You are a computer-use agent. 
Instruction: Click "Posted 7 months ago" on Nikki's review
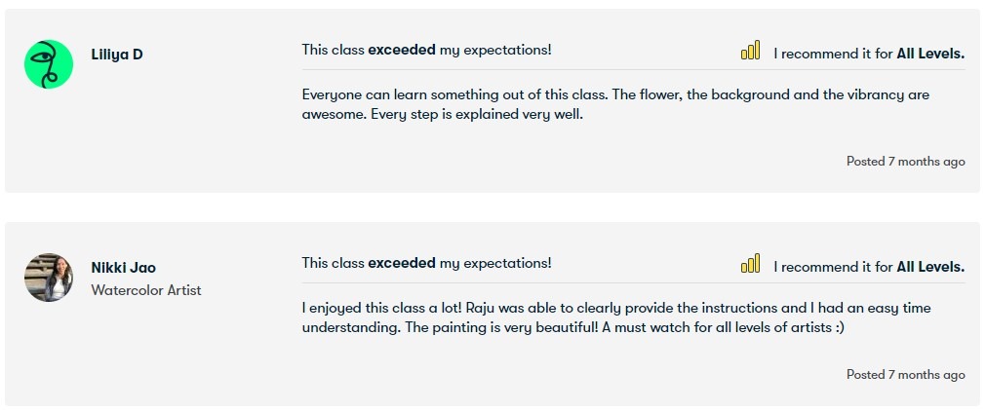click(905, 375)
